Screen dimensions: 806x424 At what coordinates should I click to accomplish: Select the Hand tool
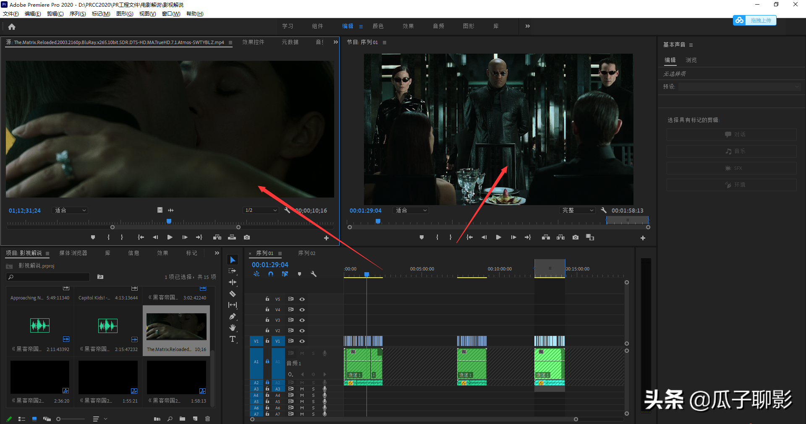(233, 328)
